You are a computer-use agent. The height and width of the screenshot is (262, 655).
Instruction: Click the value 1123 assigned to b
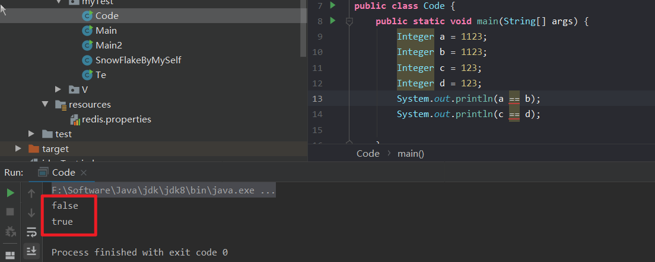pos(472,52)
